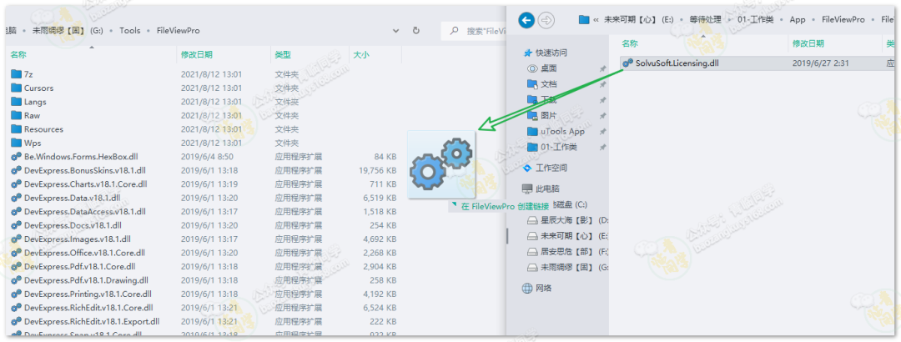Click the Network (网络) globe icon
Viewport: 901px width, 342px height.
tap(527, 289)
